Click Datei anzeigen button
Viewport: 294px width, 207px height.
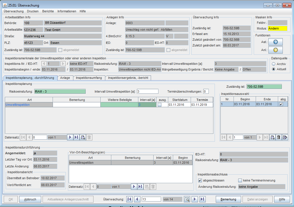pos(257,199)
